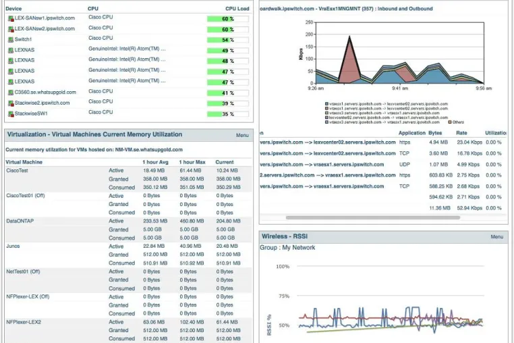Open the LEX-SANsw1.ipswitch.com device link

(x=45, y=18)
